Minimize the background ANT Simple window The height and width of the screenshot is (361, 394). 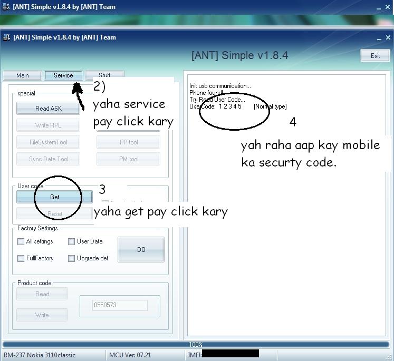click(379, 7)
